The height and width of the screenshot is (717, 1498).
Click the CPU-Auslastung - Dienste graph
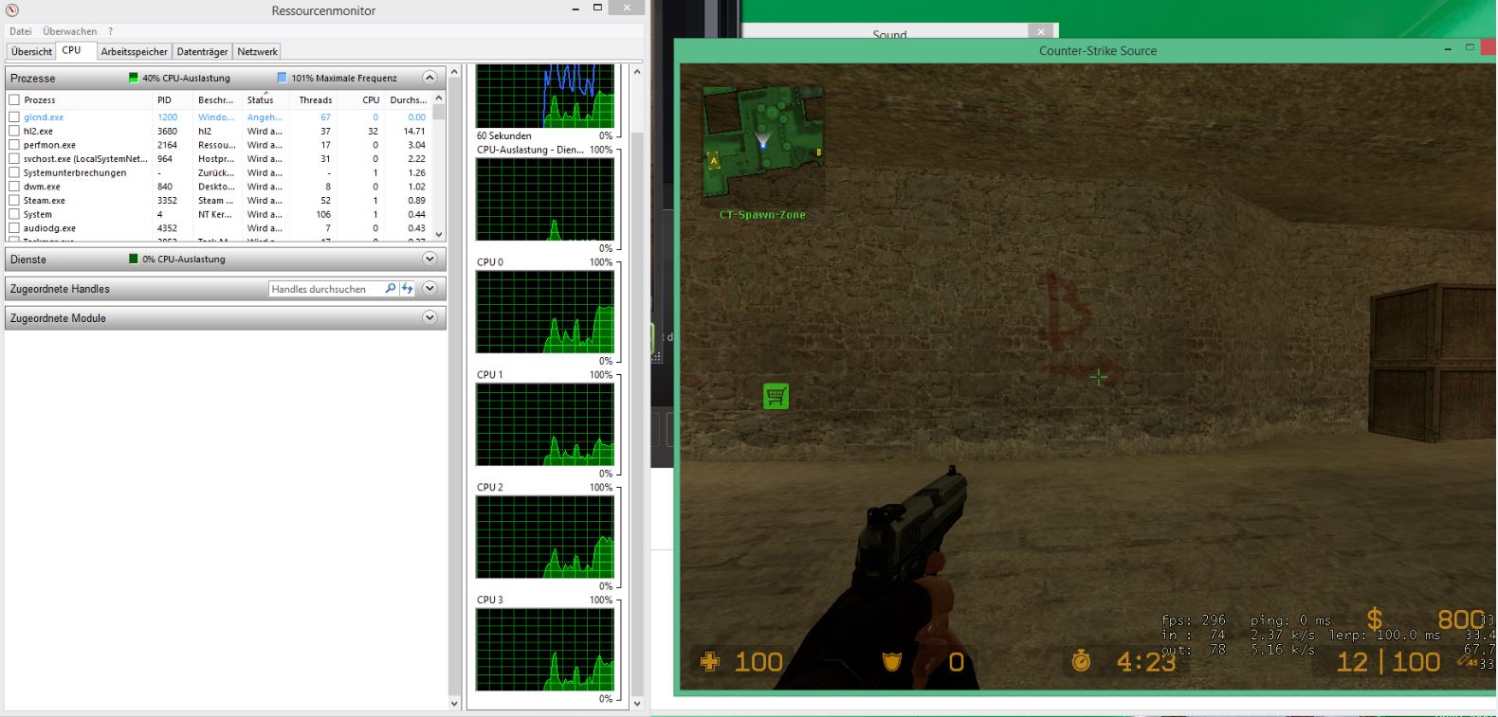(545, 199)
